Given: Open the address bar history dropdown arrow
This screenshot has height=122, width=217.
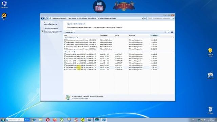Looking at the screenshot, I should point(142,18).
